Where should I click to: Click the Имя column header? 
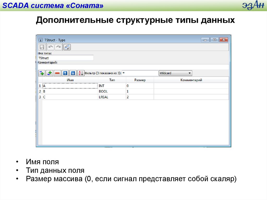pyautogui.click(x=70, y=80)
